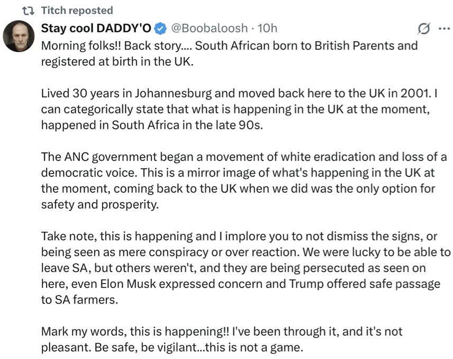Click the final 'Mark my words' paragraph
Viewport: 453px width, 359px height.
(222, 339)
